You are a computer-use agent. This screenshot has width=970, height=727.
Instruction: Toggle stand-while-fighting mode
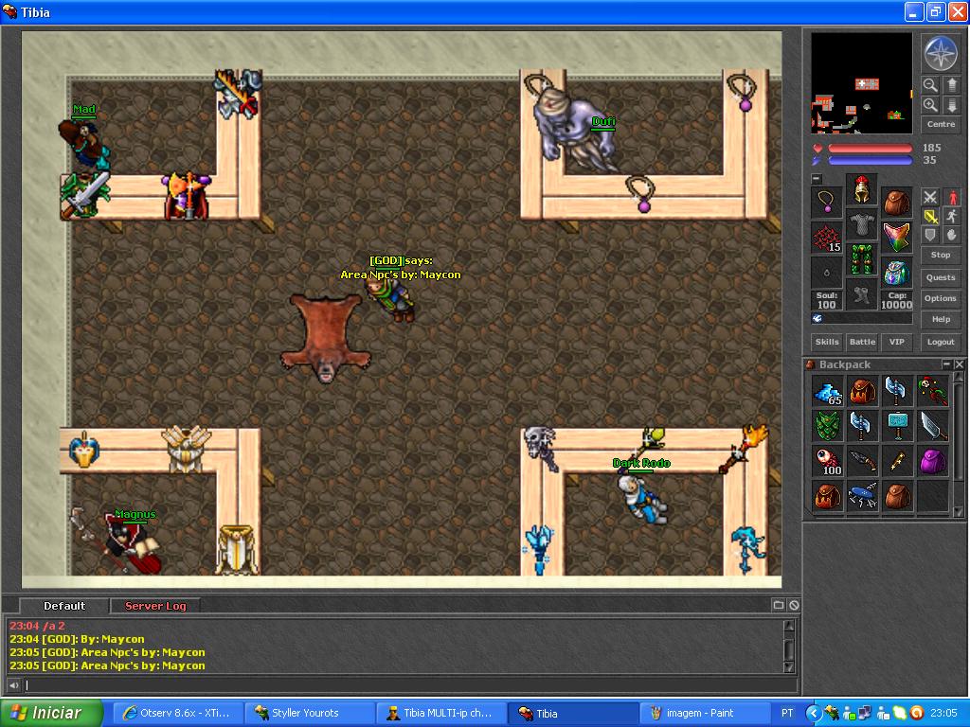952,197
